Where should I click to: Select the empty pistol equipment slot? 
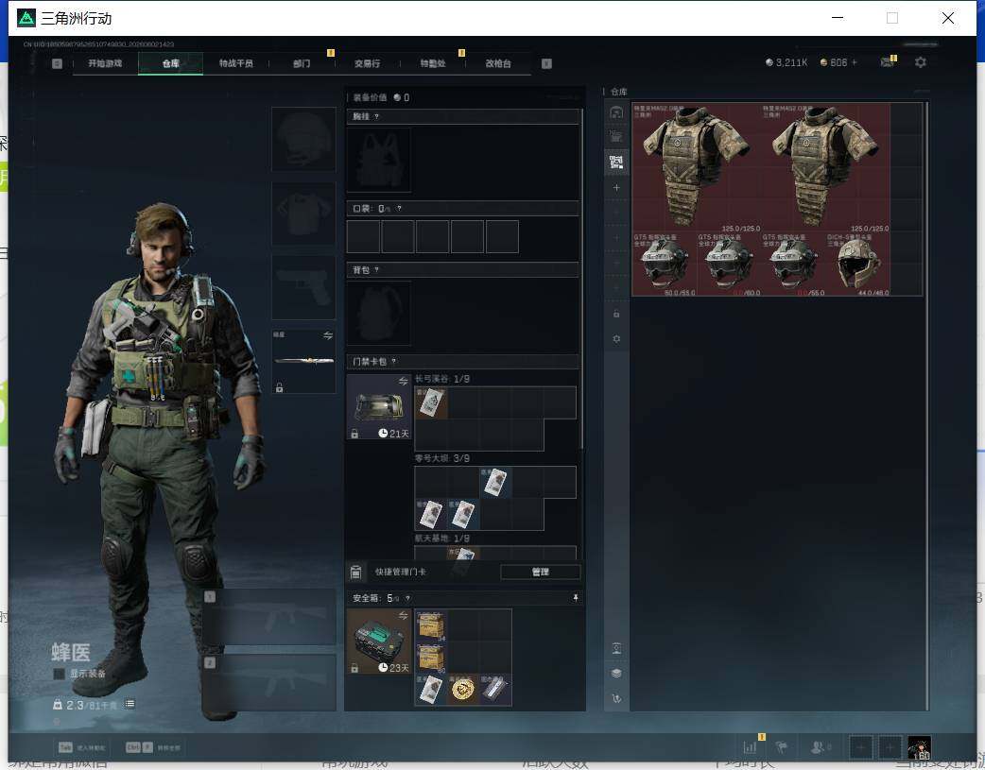point(303,287)
